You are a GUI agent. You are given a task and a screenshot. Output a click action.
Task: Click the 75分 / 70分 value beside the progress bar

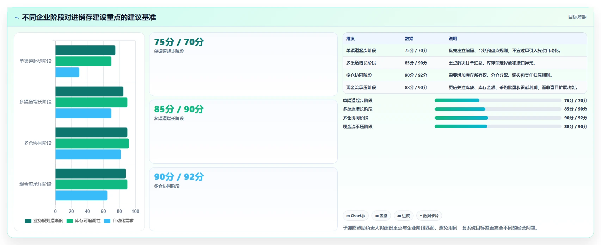coord(576,101)
